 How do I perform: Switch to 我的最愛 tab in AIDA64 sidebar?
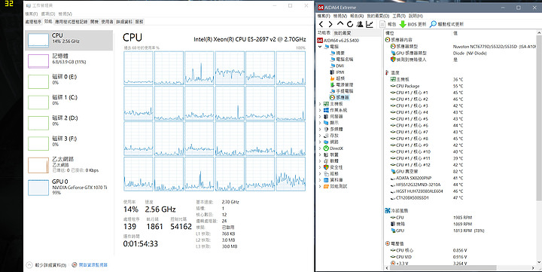tap(343, 33)
